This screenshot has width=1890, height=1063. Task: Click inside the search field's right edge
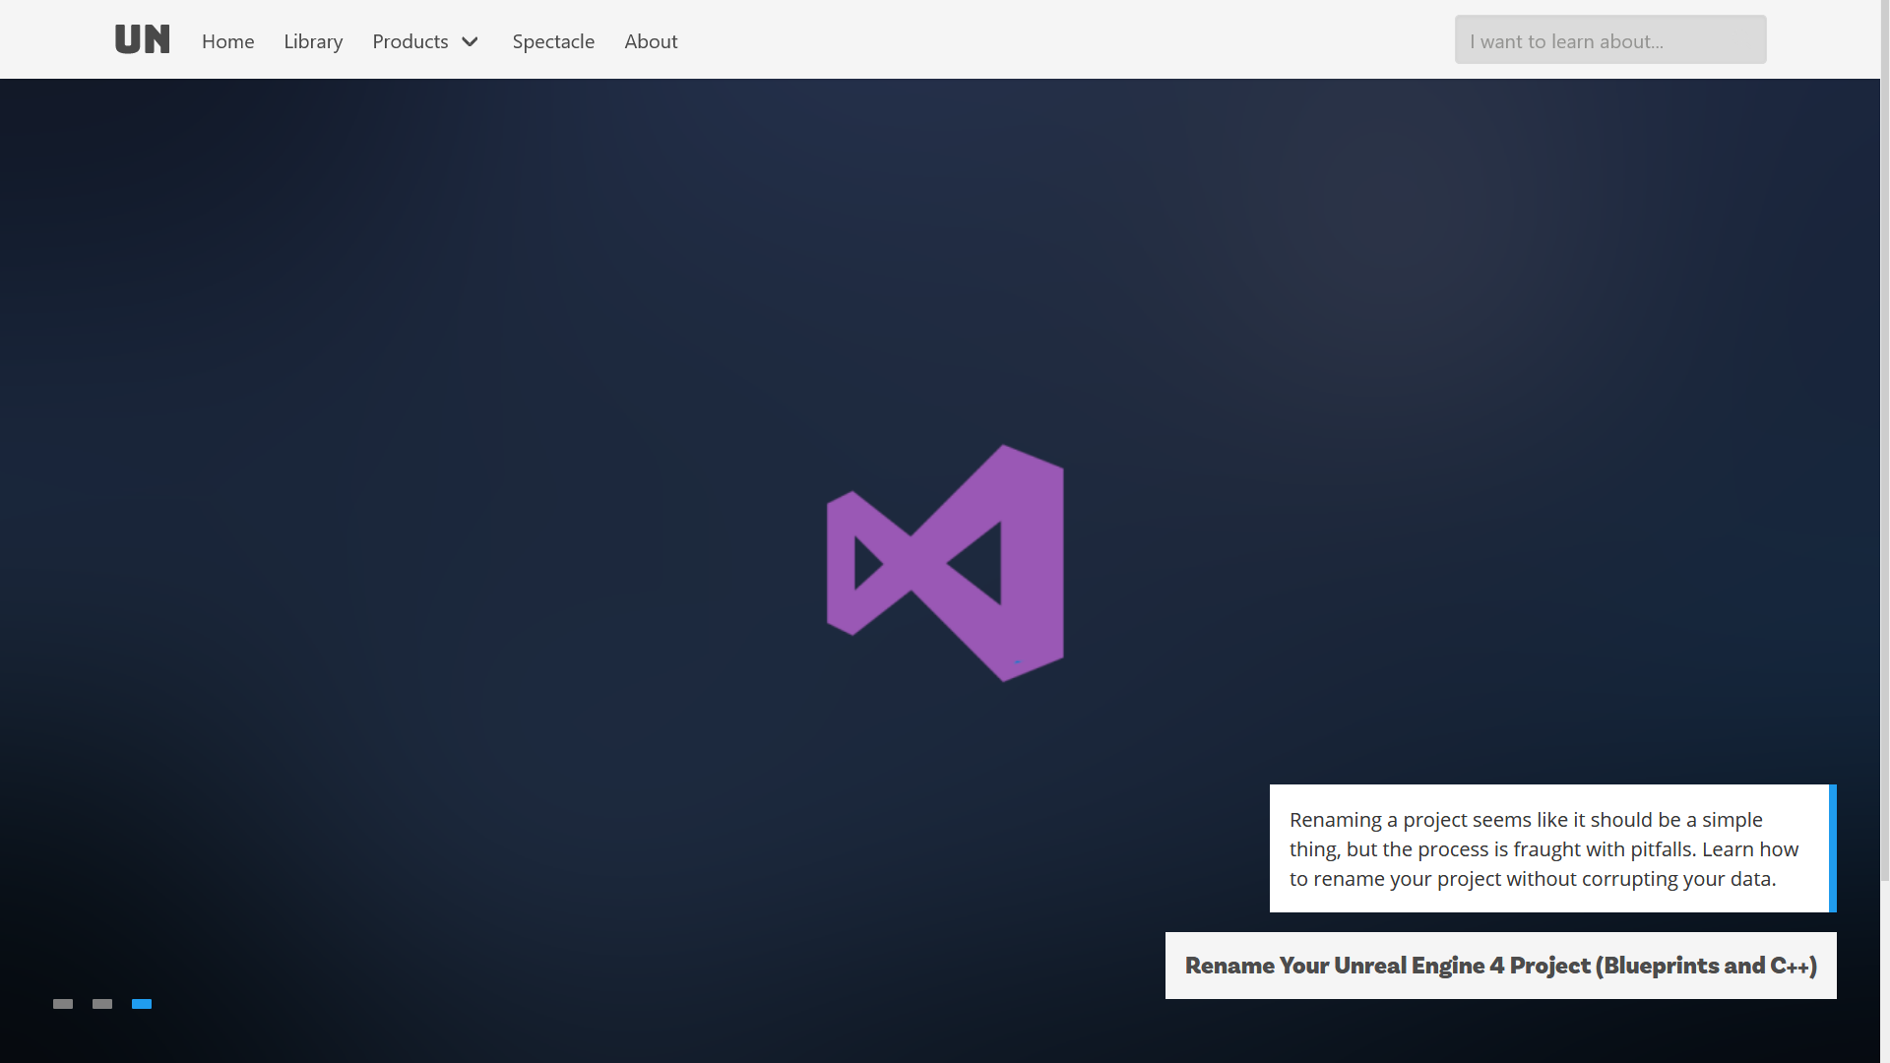tap(1747, 40)
